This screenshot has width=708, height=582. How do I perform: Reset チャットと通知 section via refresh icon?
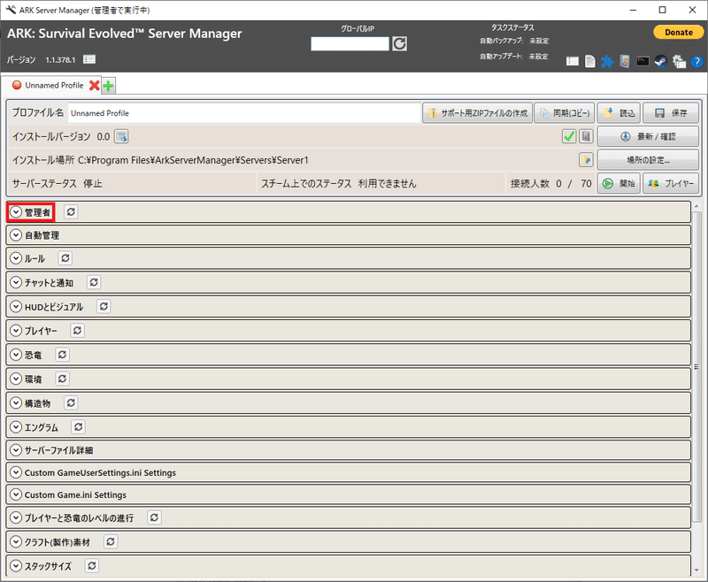point(94,282)
